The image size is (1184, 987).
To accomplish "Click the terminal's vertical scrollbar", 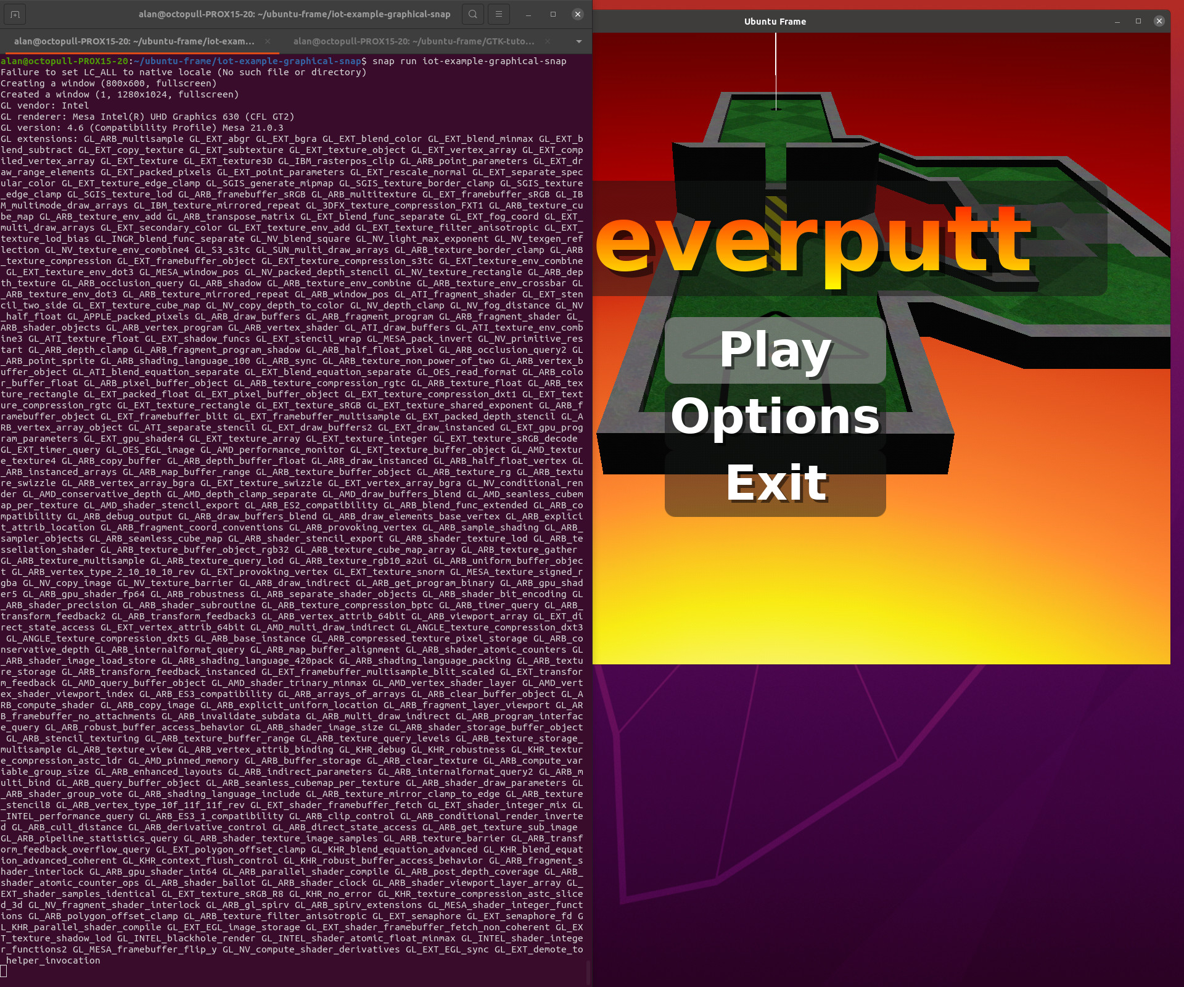I will (x=588, y=972).
